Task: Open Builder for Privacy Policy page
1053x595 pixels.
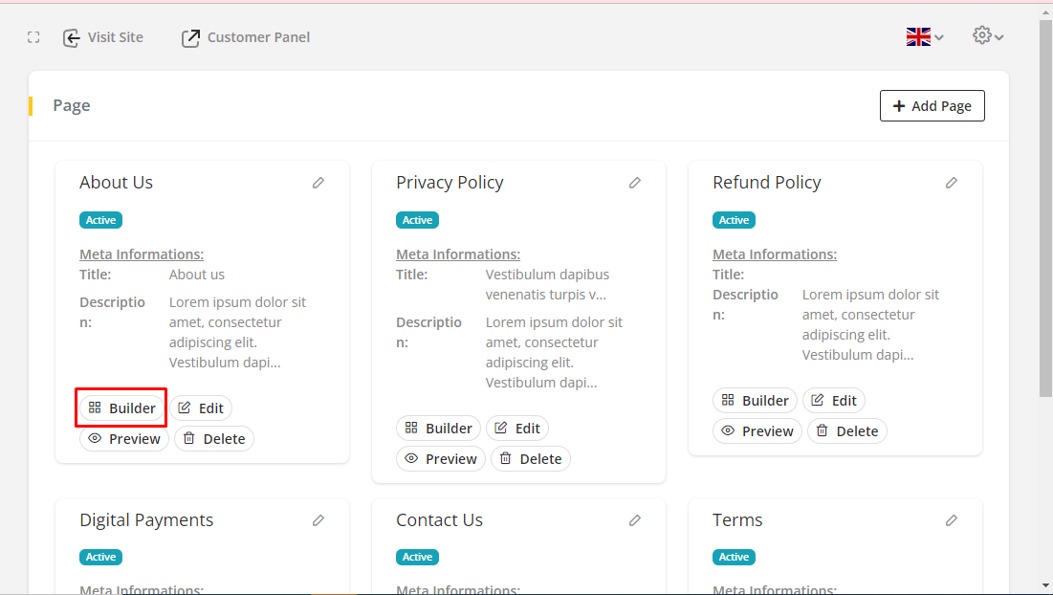Action: tap(438, 429)
